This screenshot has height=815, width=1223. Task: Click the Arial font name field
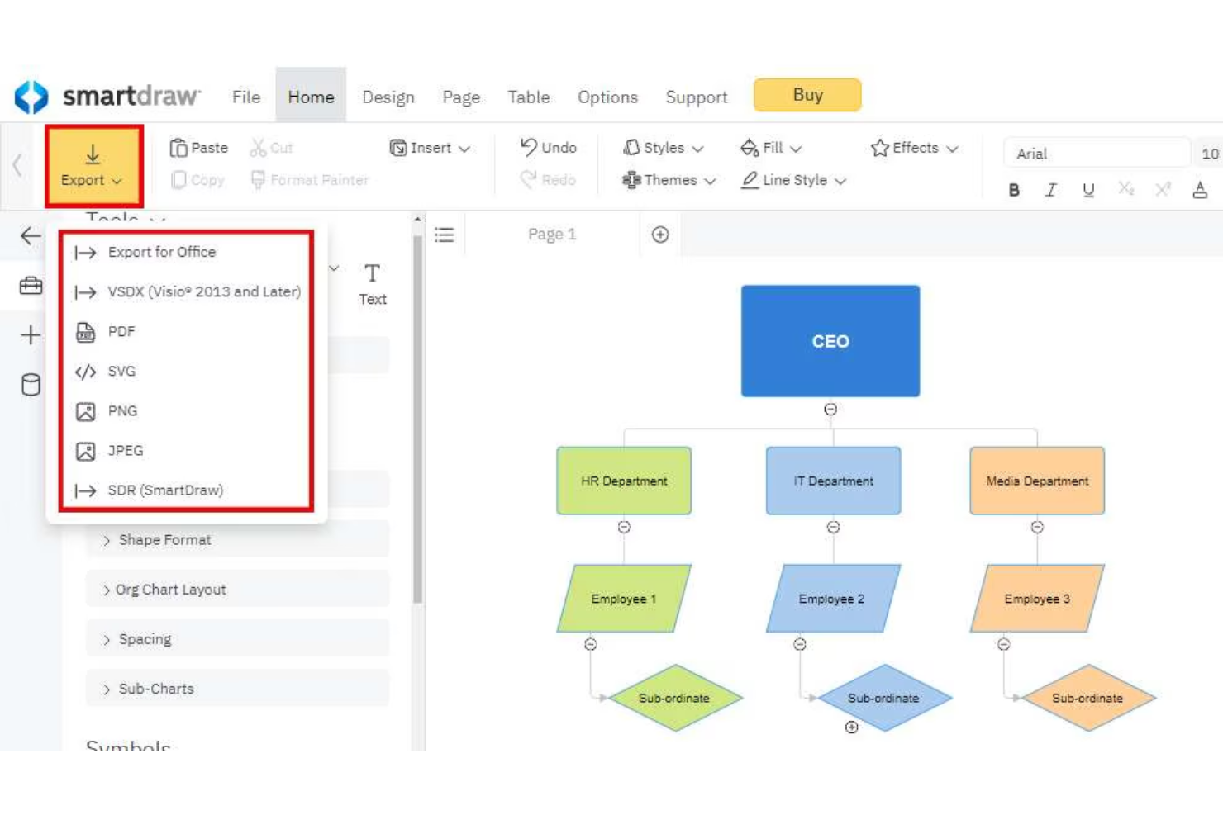click(x=1097, y=154)
